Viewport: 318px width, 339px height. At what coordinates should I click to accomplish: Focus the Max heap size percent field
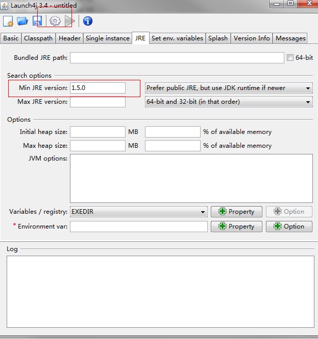click(x=173, y=146)
